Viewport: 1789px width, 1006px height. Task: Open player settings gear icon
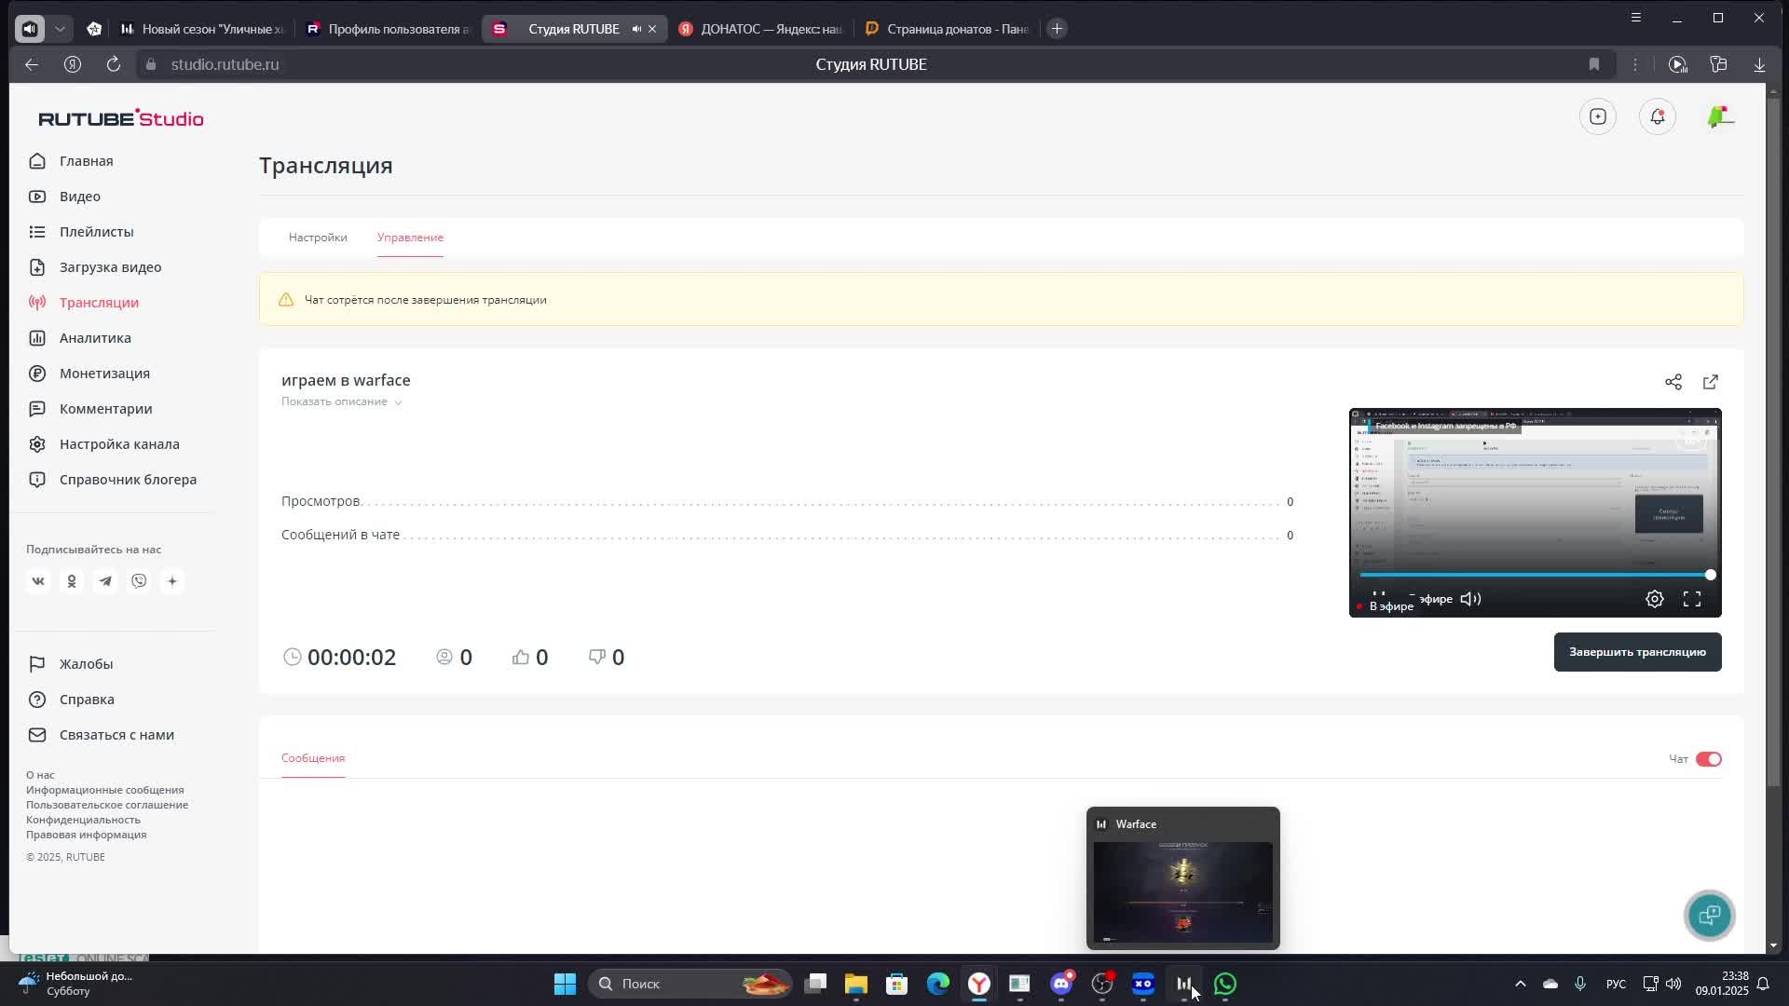tap(1654, 599)
